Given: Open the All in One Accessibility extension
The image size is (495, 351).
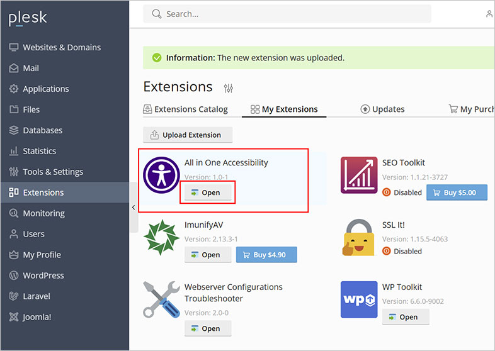Looking at the screenshot, I should 206,192.
